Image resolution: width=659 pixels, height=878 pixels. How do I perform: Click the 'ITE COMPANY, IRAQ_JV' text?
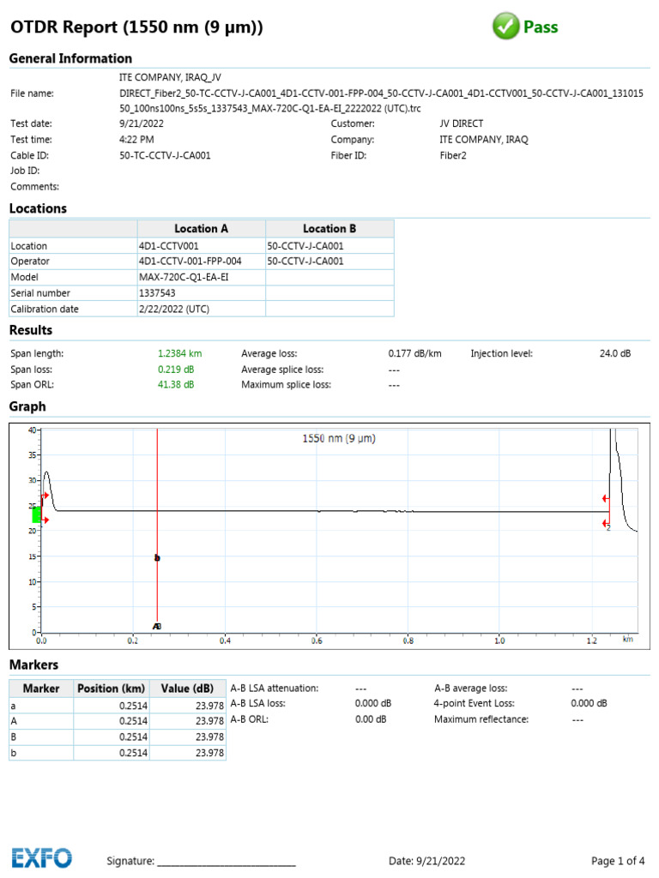[x=171, y=77]
